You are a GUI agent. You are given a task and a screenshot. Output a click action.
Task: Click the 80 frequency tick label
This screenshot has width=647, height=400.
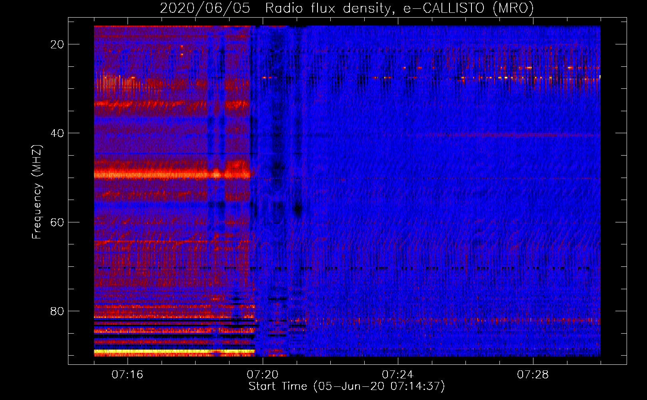tap(58, 311)
